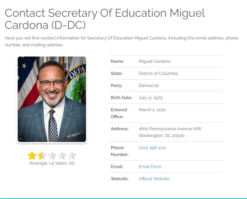Open the Email Form link
Viewport: 247px width, 199px height.
(x=150, y=167)
